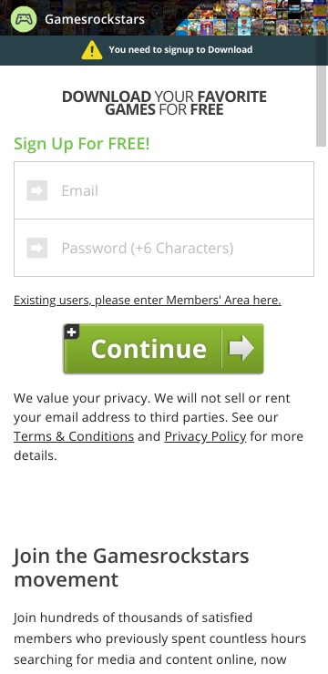Click the Join the Gamesrockstars movement heading
The width and height of the screenshot is (328, 674).
coord(131,567)
